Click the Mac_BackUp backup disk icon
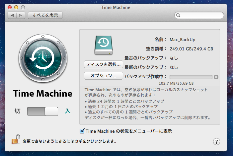 pyautogui.click(x=104, y=45)
